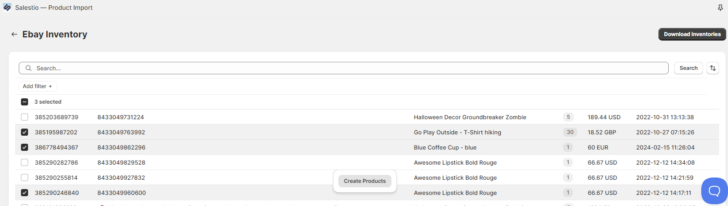Pin the app with the pushpin icon
This screenshot has height=206, width=728.
click(720, 8)
